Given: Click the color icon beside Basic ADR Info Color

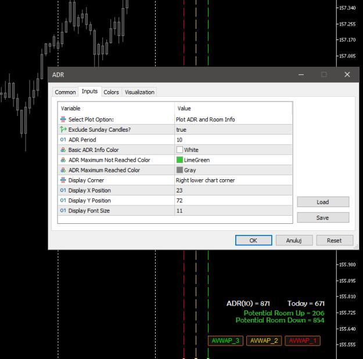Looking at the screenshot, I should 63,150.
